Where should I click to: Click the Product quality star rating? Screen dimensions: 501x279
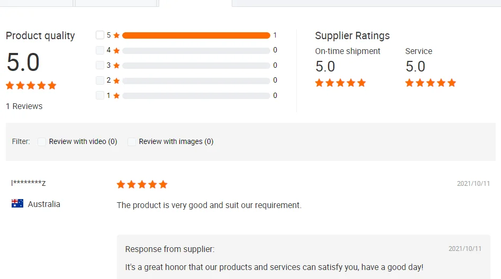coord(31,85)
